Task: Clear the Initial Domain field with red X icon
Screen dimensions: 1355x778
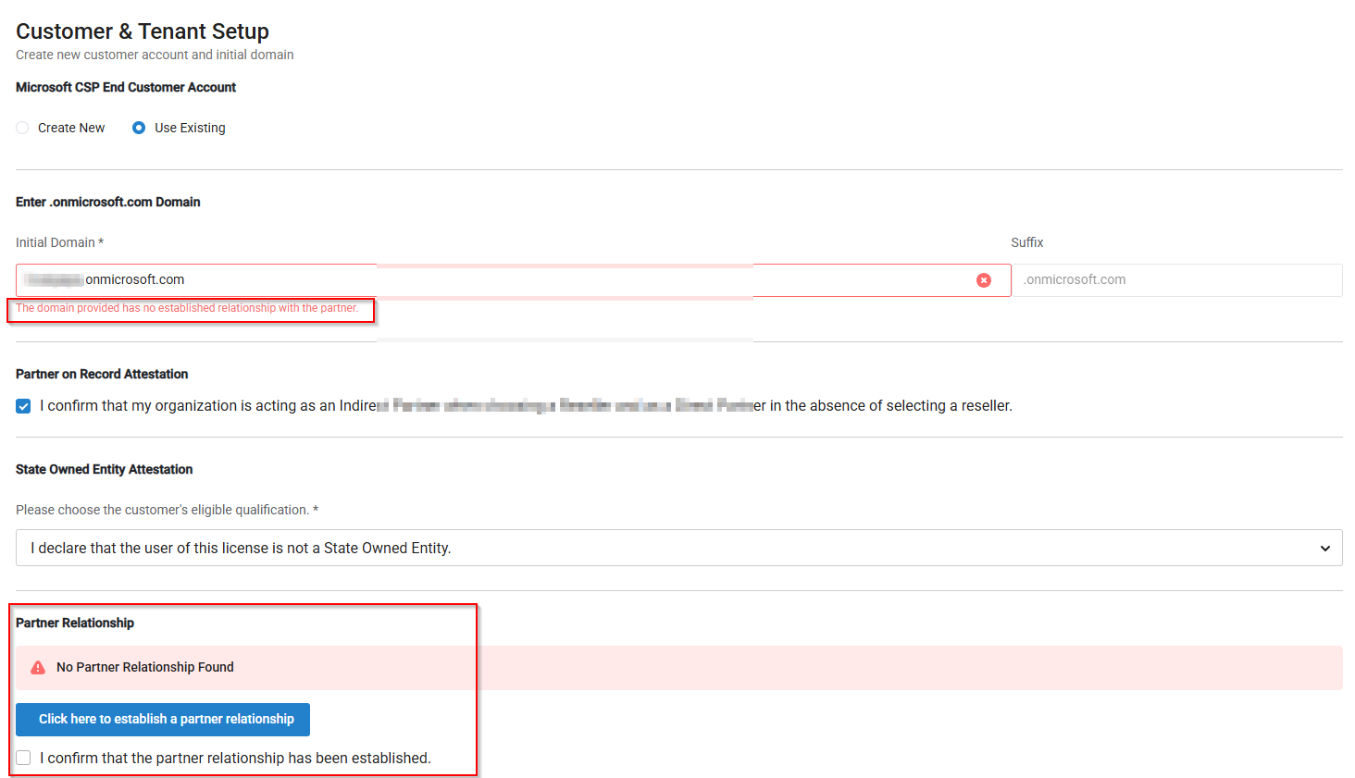Action: (984, 280)
